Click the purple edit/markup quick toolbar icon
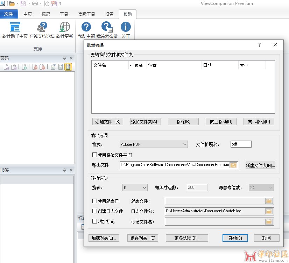289x263 pixels. point(23,3)
